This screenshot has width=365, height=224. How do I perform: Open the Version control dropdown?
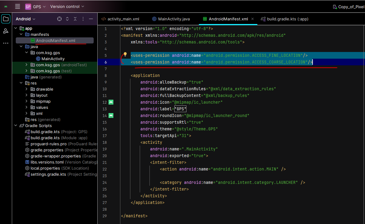tap(67, 6)
